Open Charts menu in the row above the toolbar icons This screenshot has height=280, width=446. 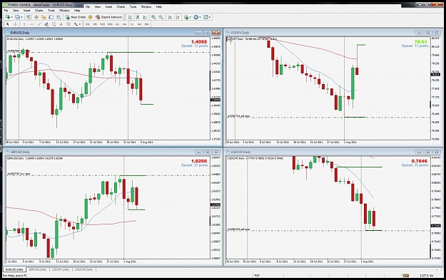click(x=39, y=10)
